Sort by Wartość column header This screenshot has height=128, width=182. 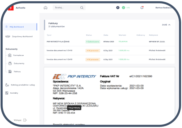point(122,35)
